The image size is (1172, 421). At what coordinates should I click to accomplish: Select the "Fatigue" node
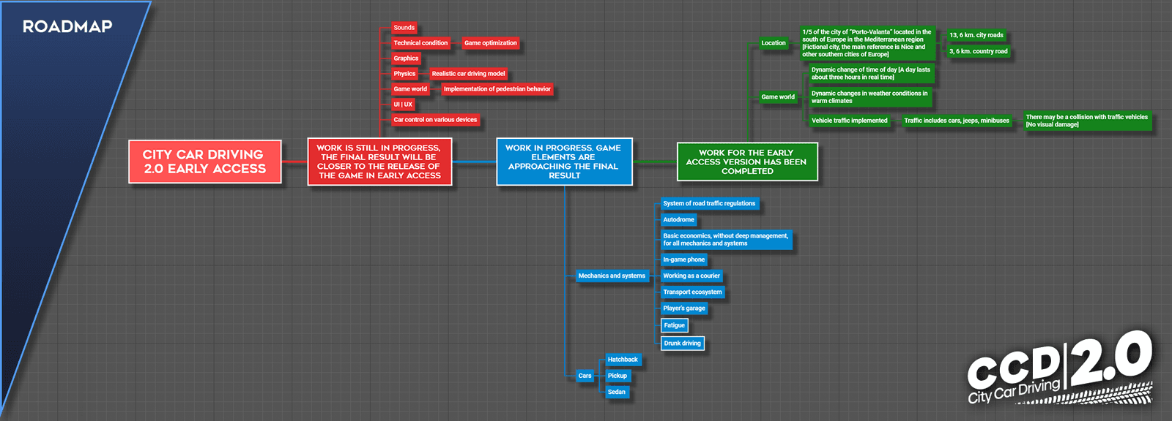tap(675, 325)
